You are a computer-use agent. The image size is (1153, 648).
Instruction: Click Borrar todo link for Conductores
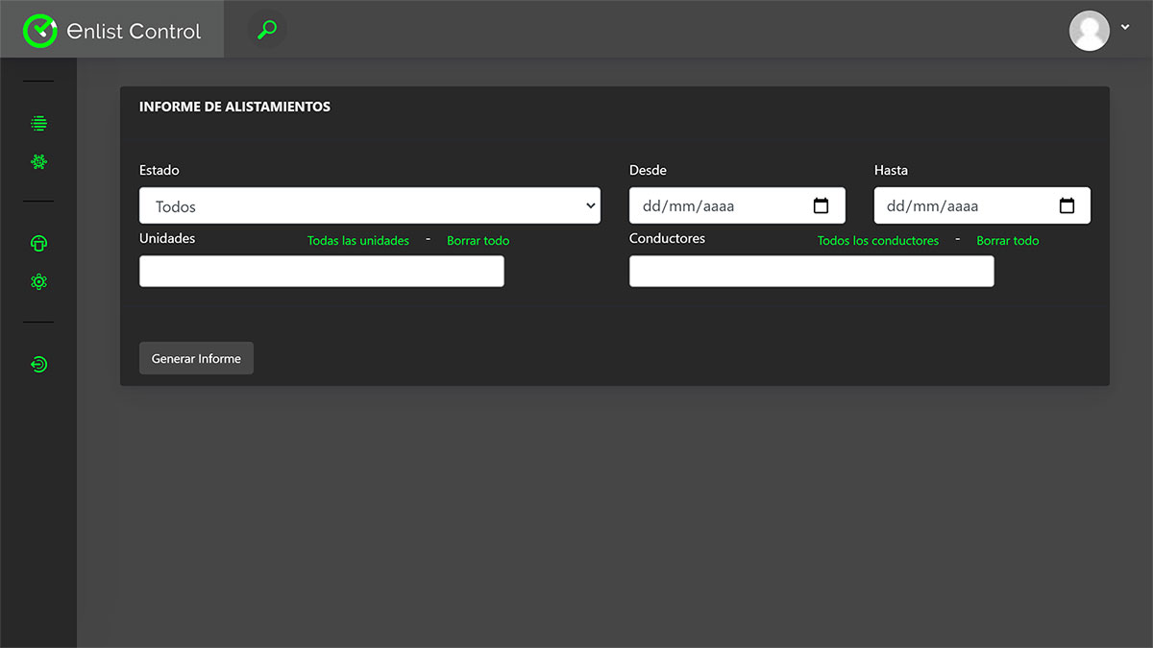click(x=1007, y=241)
